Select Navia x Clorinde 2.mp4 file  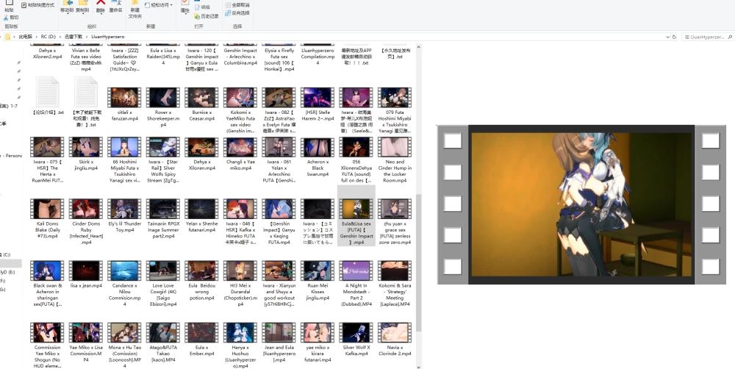coord(395,340)
